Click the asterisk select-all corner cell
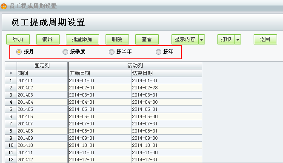This screenshot has width=283, height=163. click(11, 73)
